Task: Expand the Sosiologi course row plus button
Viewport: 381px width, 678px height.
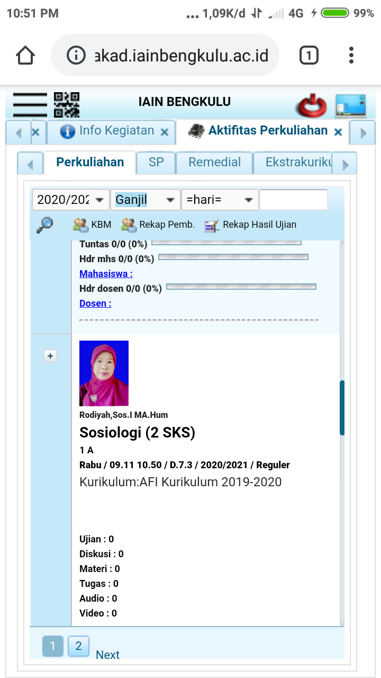Action: pyautogui.click(x=50, y=356)
